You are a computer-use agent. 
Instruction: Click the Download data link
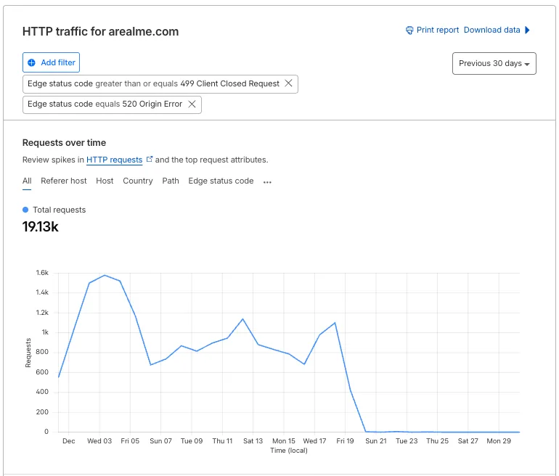[x=491, y=30]
